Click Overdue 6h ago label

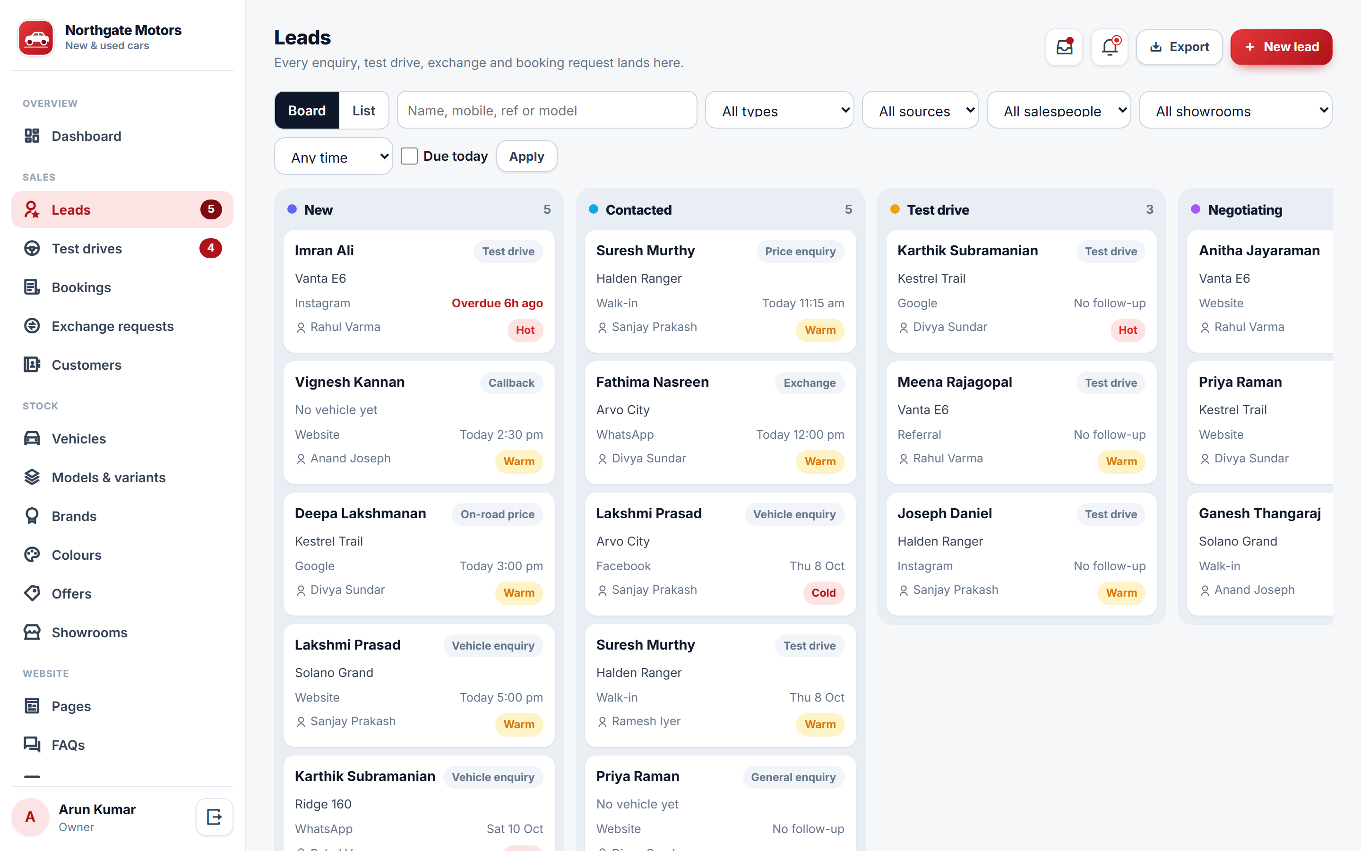click(x=497, y=304)
